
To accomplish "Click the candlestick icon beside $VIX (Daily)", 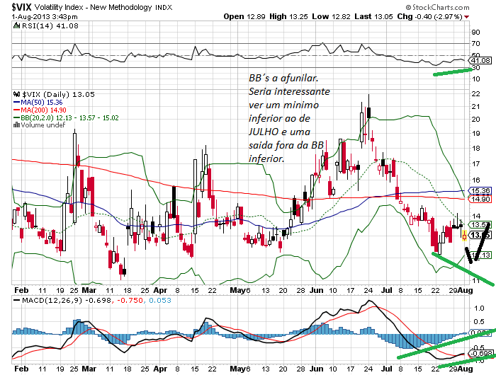I will [16, 95].
